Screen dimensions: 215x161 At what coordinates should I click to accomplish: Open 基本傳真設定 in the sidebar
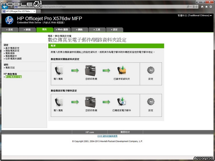(x=12, y=48)
